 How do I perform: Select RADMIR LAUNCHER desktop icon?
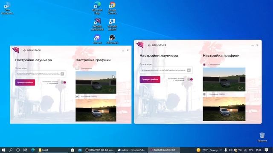[x=97, y=24]
